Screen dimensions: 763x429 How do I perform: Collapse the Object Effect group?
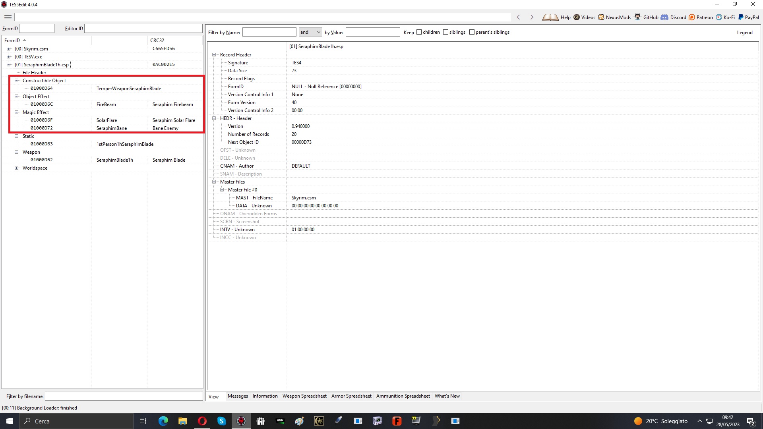point(16,97)
